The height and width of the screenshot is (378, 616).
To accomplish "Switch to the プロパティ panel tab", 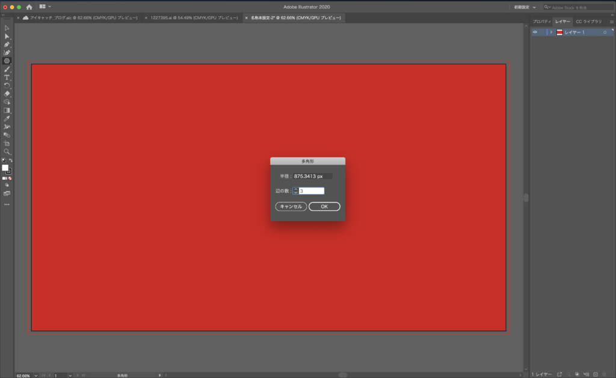I will tap(542, 22).
